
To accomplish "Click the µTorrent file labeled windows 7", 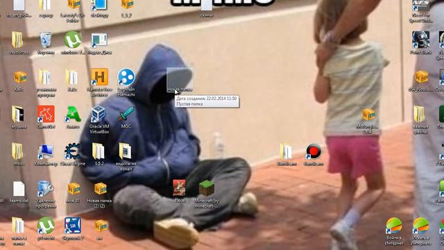I will click(x=73, y=42).
